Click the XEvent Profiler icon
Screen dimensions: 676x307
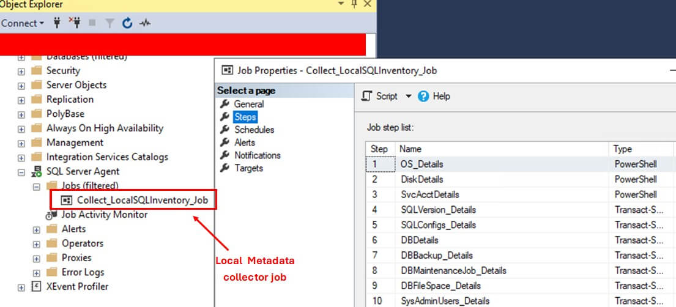37,286
